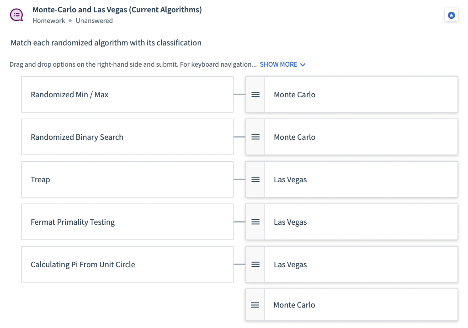Click the Monte-Carlo and Las Vegas question title
The height and width of the screenshot is (328, 468).
[117, 10]
